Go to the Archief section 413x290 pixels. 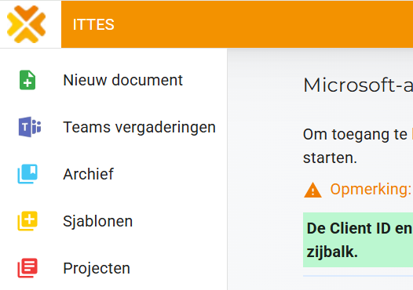[88, 174]
